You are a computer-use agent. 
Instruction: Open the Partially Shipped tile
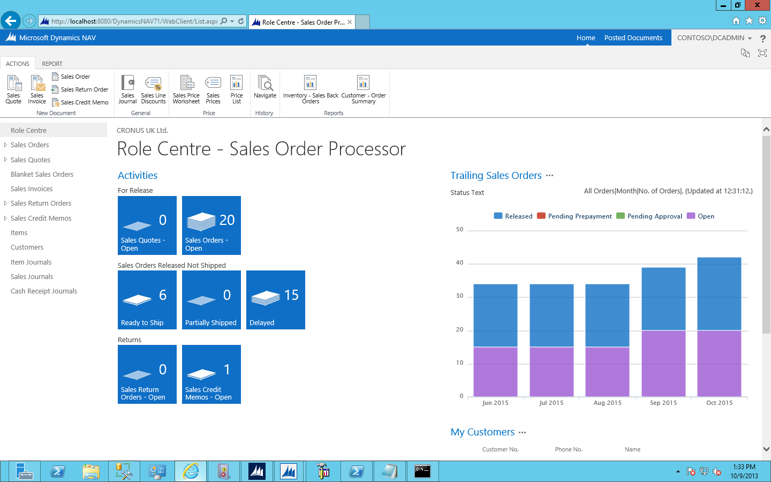click(211, 300)
